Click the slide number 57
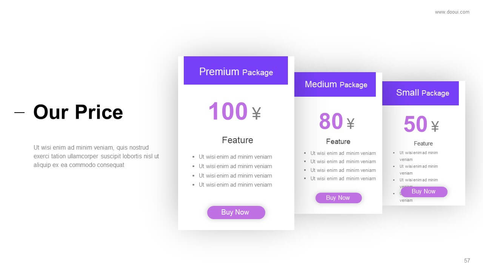 tap(467, 261)
